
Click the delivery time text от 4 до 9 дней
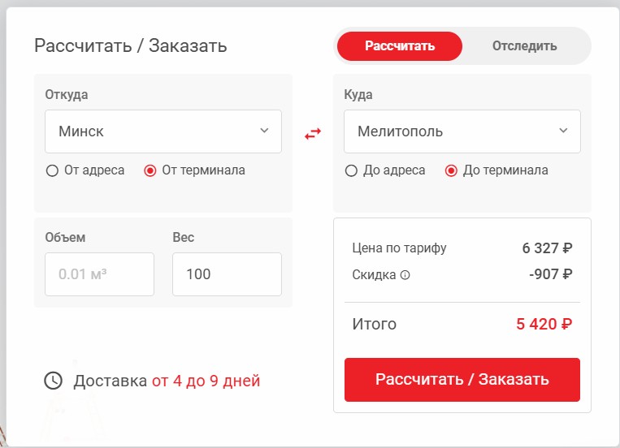tap(206, 381)
